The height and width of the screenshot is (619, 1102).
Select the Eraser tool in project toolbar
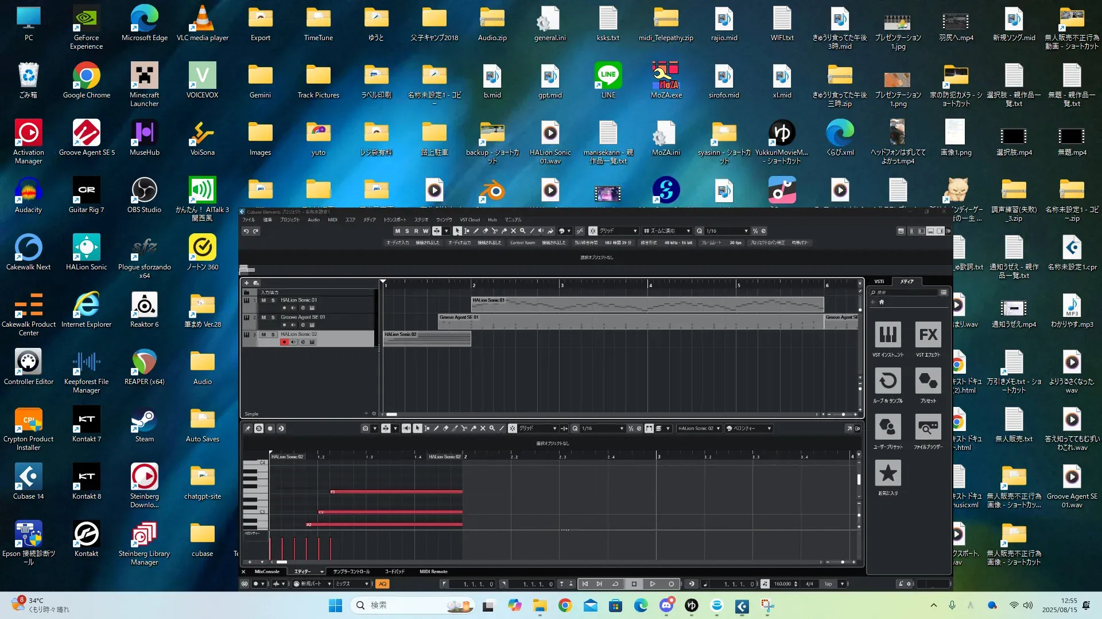pos(486,231)
